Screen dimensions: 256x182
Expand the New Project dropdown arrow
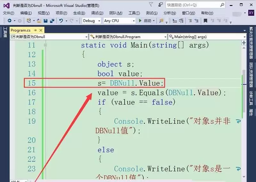pos(34,21)
